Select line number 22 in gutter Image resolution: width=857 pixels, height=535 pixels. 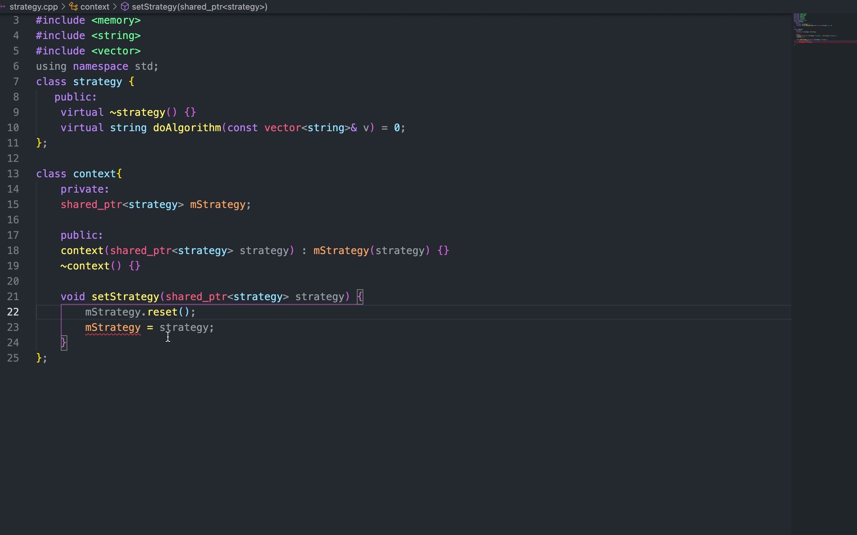tap(13, 312)
